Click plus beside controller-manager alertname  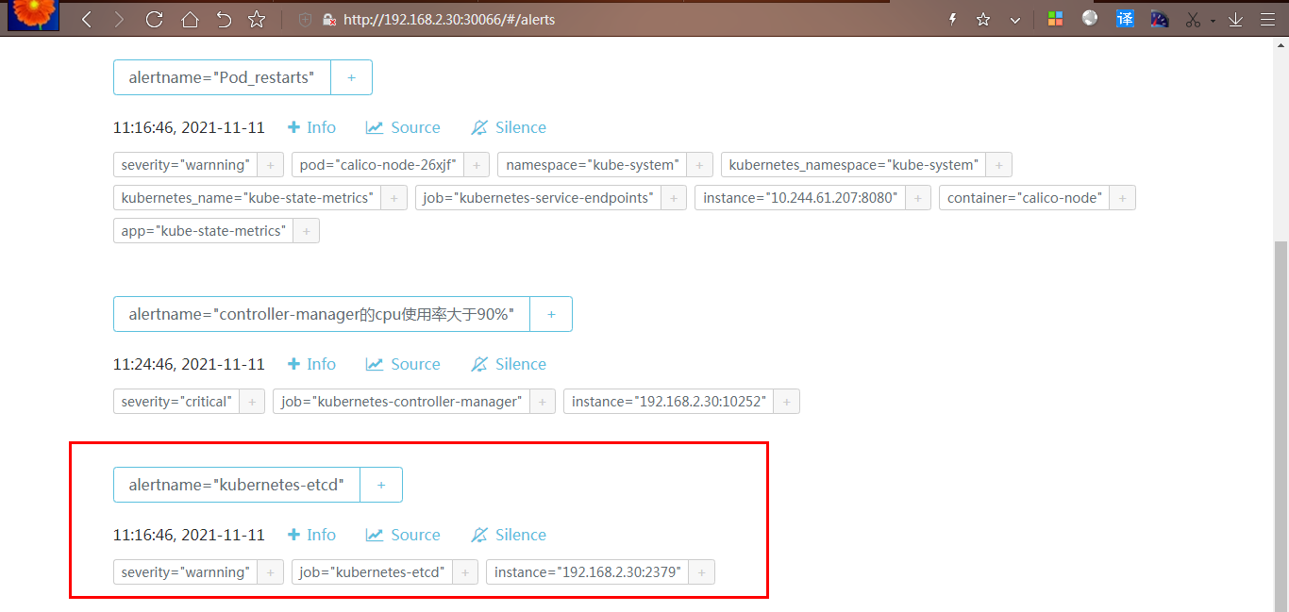pos(551,314)
